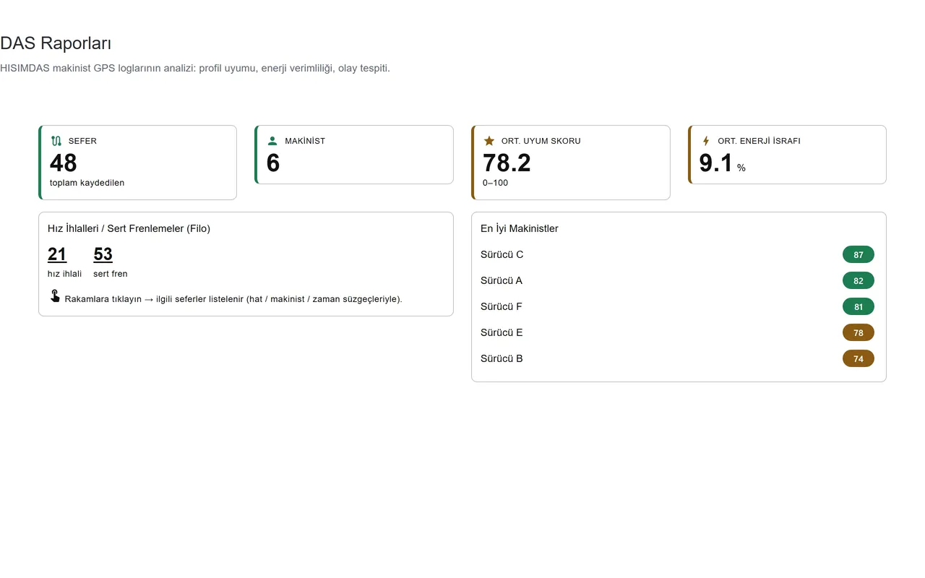Image resolution: width=925 pixels, height=578 pixels.
Task: Click the En İyi Makinistler panel heading
Action: point(520,228)
